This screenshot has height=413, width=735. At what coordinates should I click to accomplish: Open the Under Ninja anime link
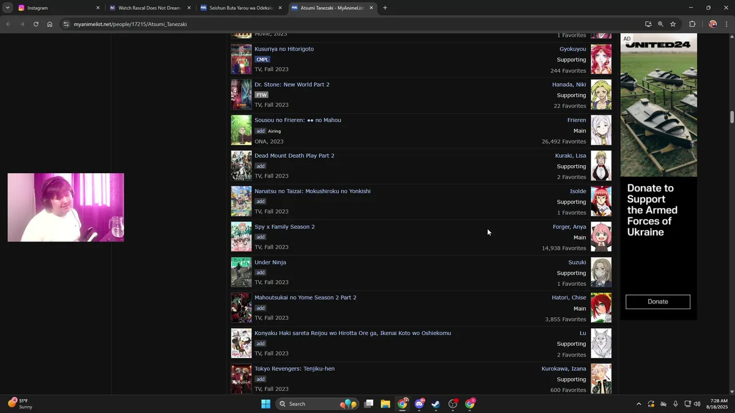tap(270, 262)
